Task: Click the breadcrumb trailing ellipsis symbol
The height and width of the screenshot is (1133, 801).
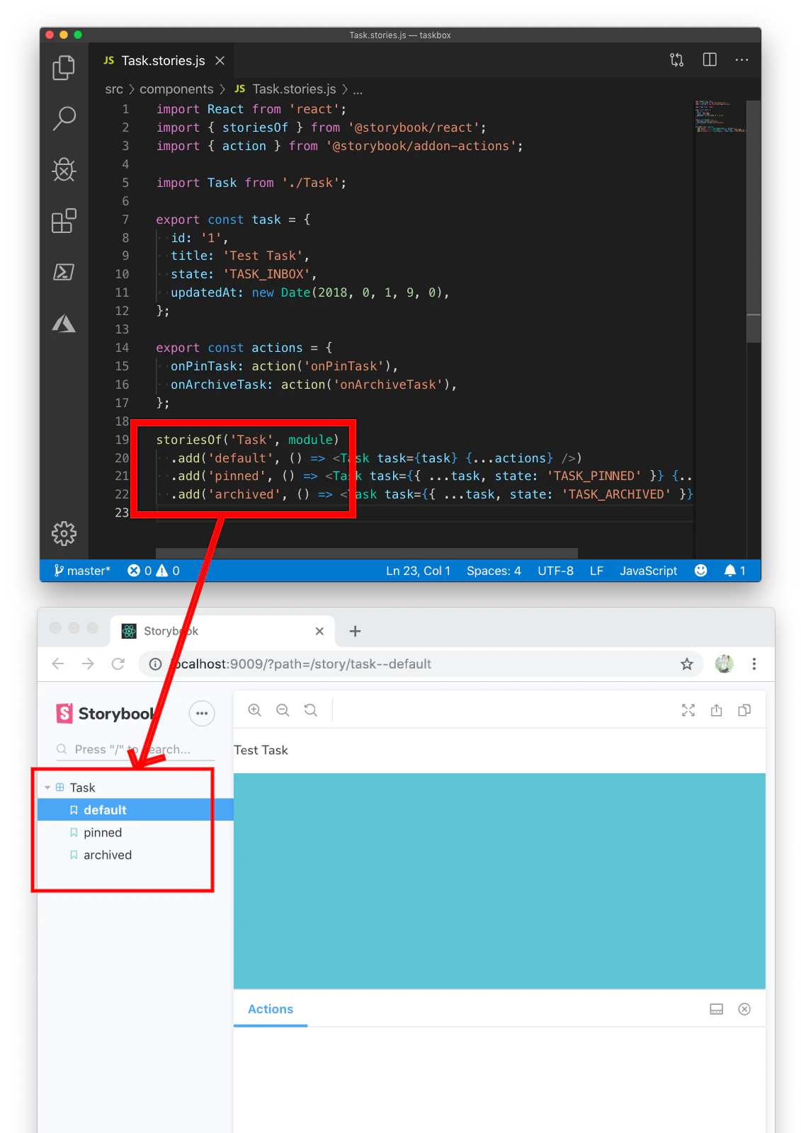Action: (x=358, y=90)
